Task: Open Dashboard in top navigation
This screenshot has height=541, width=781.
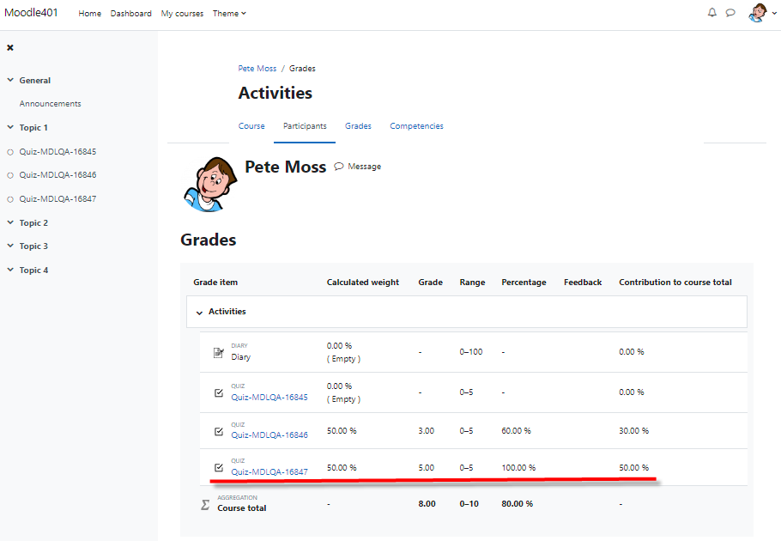Action: pos(131,14)
